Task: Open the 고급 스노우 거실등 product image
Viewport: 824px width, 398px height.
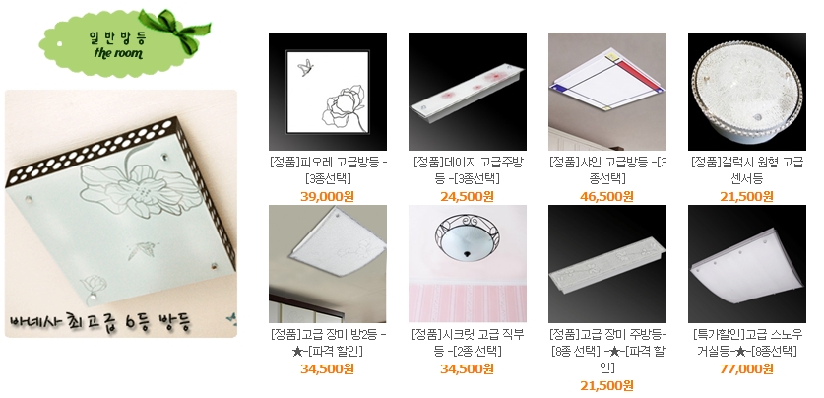Action: point(747,264)
